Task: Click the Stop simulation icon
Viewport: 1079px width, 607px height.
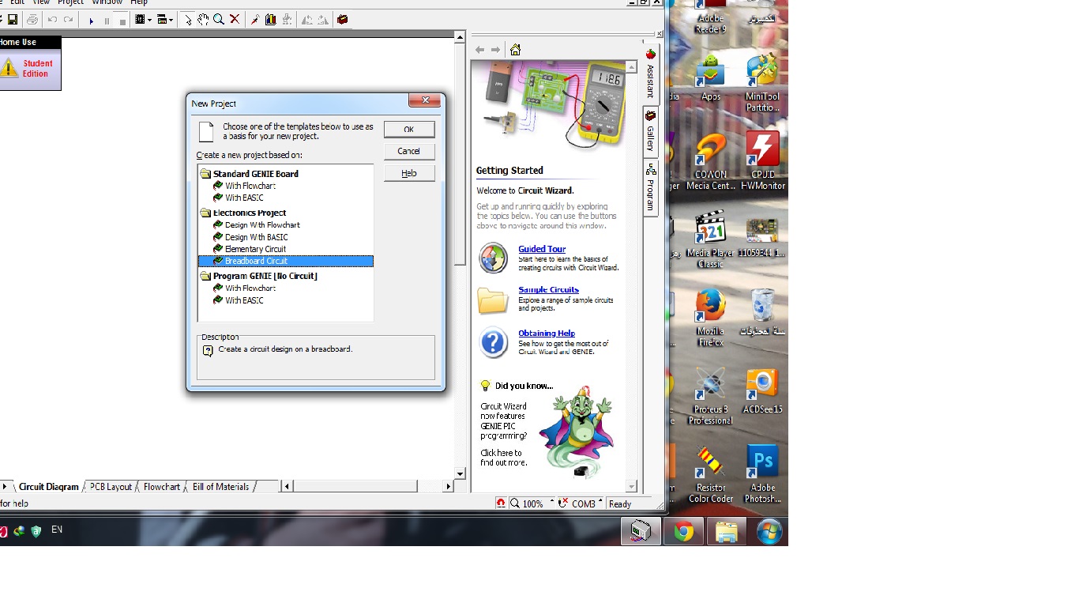Action: 122,21
